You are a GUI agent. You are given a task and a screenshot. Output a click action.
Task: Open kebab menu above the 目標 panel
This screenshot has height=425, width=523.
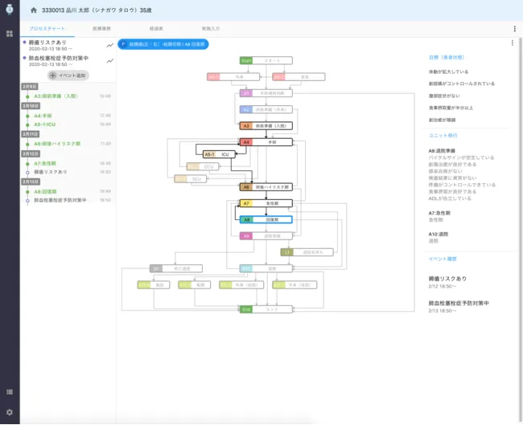[x=512, y=43]
